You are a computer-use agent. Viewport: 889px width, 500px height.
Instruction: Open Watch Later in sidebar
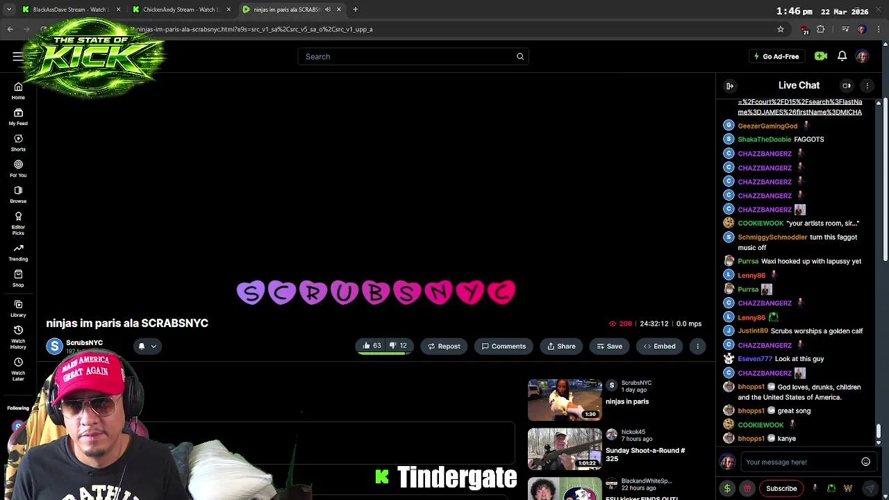coord(18,368)
